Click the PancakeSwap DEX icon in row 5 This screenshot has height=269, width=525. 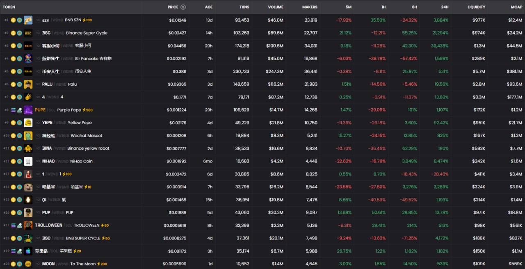pos(19,71)
